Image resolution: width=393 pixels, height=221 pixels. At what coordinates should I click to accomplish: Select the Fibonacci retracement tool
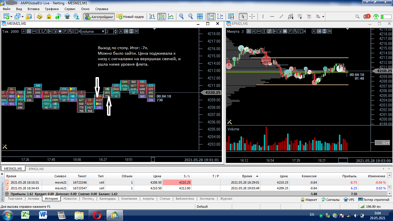[x=300, y=16]
